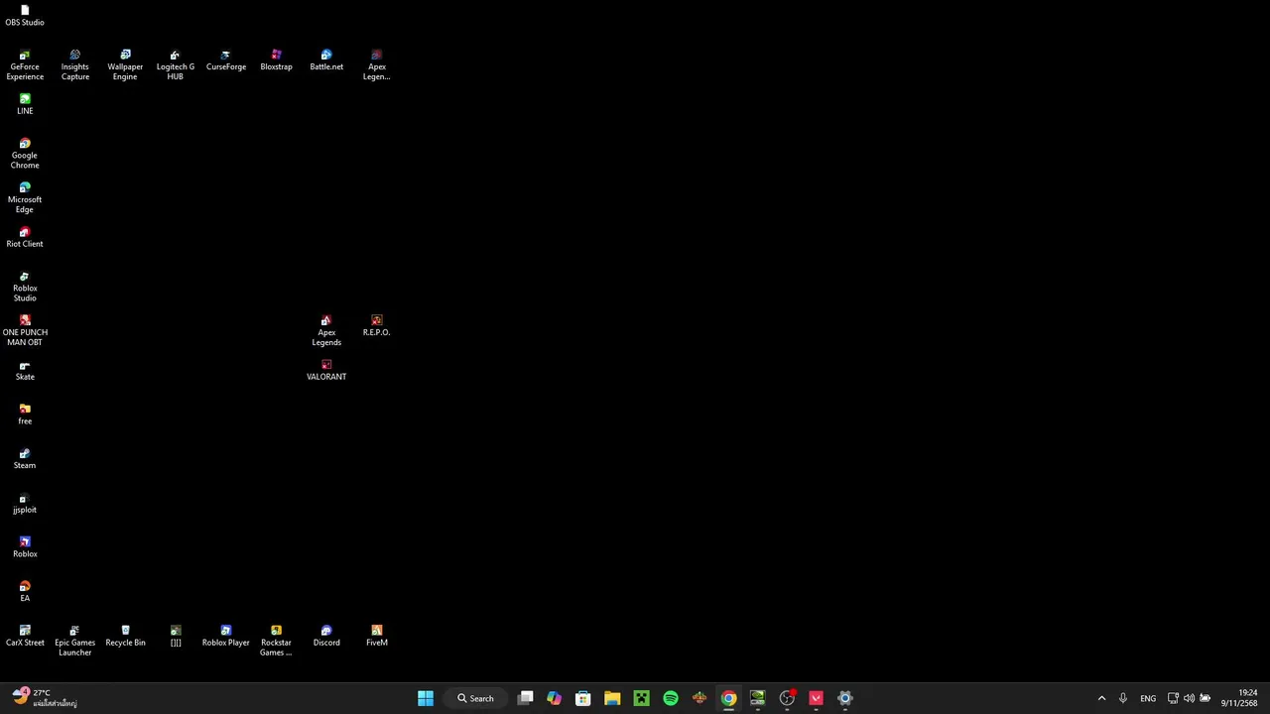
Task: Click the red VALORANT taskbar icon
Action: [816, 698]
